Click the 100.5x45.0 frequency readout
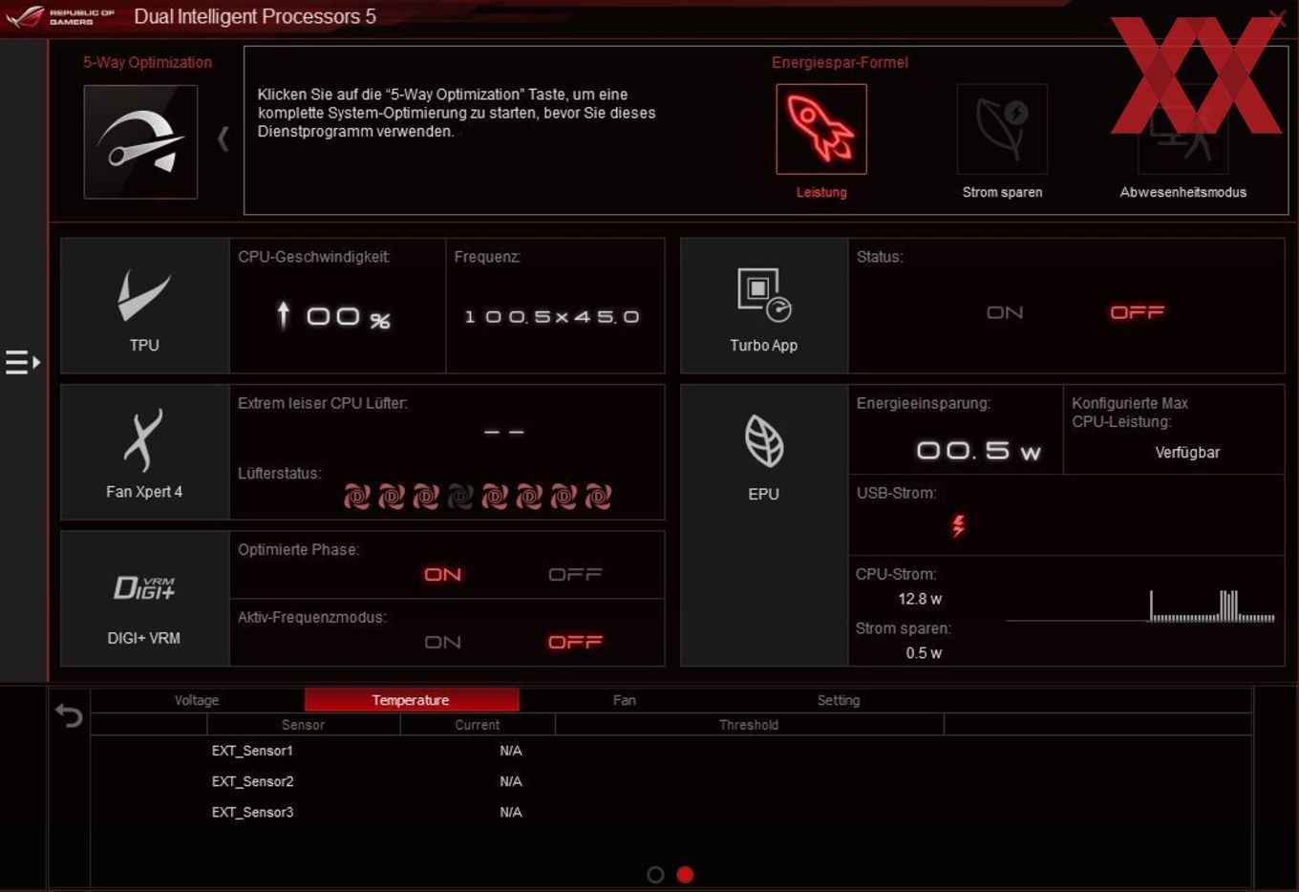This screenshot has height=892, width=1299. tap(552, 316)
